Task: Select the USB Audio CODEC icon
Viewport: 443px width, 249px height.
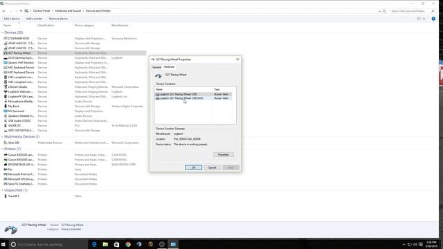Action: (x=6, y=120)
